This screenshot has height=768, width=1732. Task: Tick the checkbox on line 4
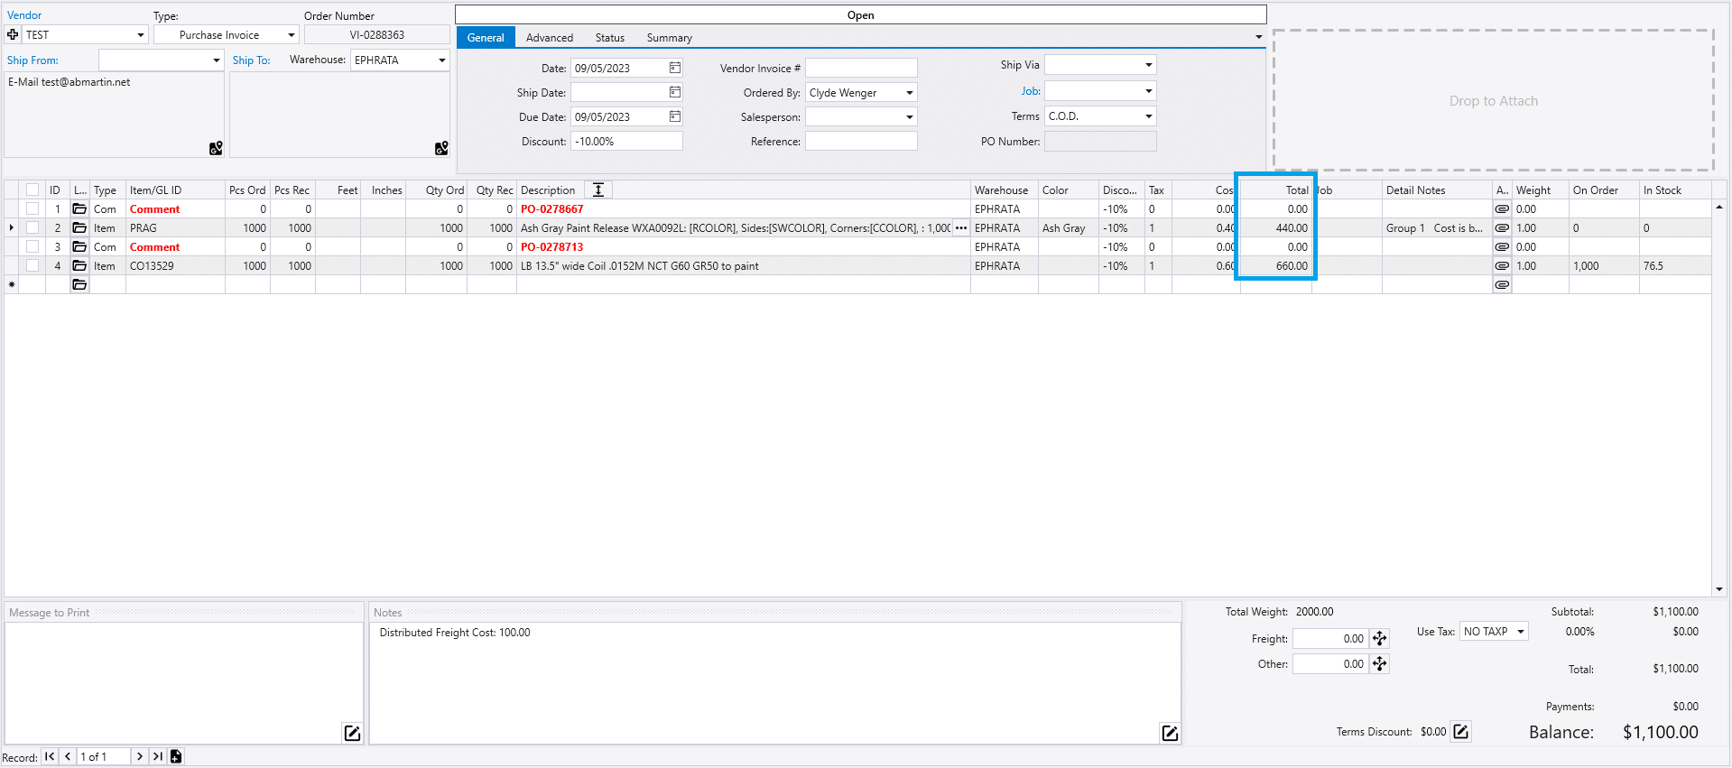pyautogui.click(x=32, y=266)
